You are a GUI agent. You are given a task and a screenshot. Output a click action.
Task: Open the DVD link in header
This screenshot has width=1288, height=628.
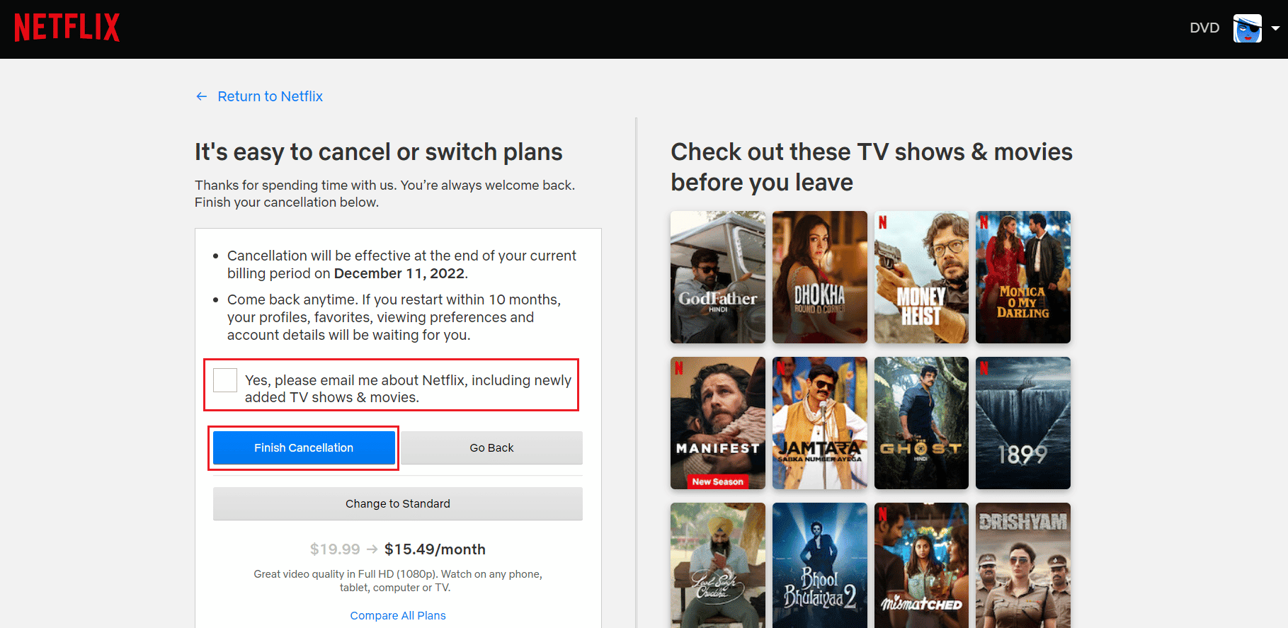point(1204,28)
